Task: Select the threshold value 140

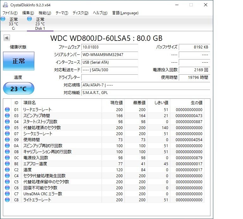Action: tap(165, 128)
